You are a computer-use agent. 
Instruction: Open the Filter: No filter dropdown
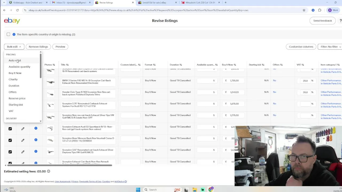coord(330,47)
